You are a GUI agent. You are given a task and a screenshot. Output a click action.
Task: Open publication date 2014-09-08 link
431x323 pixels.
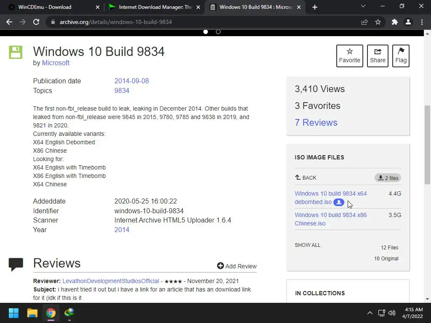(x=131, y=81)
